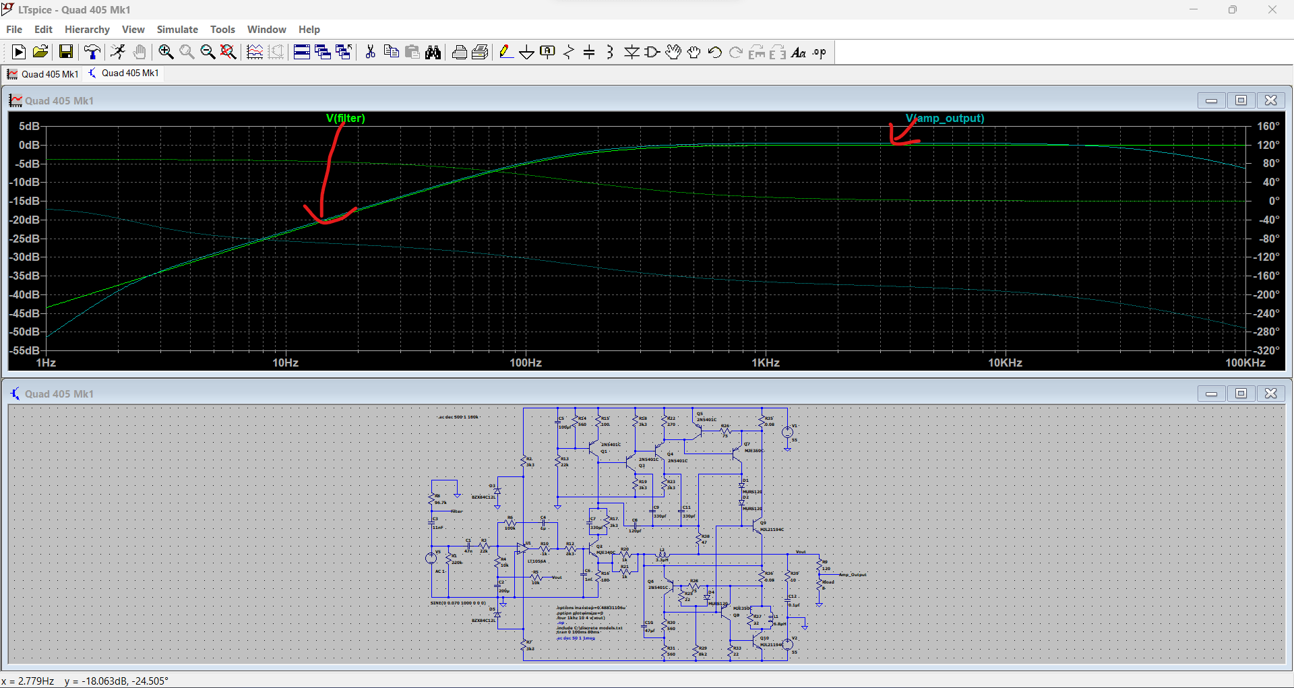This screenshot has height=688, width=1294.
Task: Click the 10Hz label on the frequency axis
Action: (285, 363)
